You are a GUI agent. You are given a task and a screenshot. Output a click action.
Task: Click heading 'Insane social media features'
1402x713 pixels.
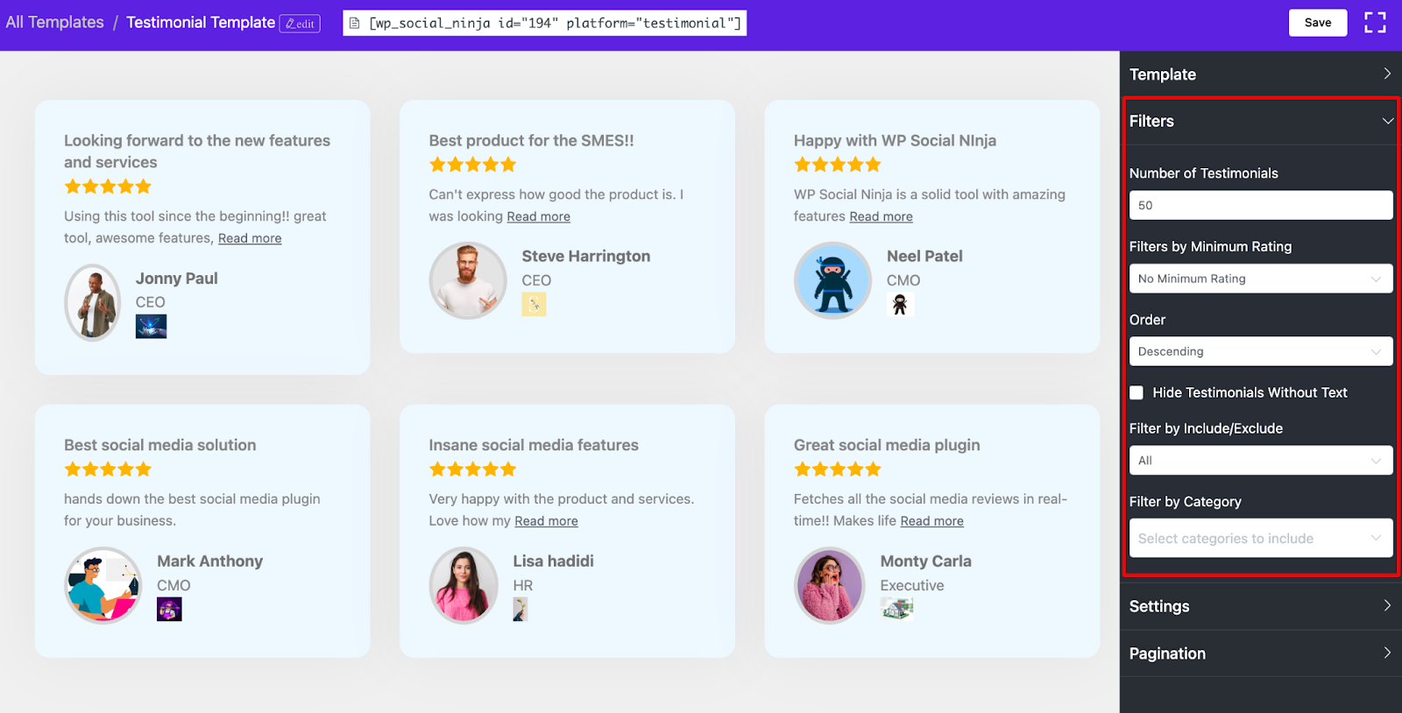pyautogui.click(x=534, y=445)
